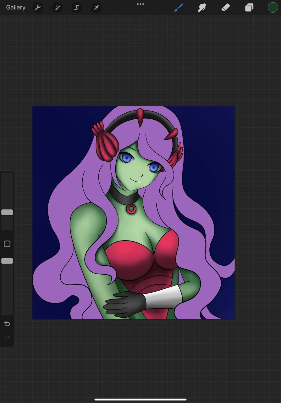Select the Eraser tool
The width and height of the screenshot is (281, 403).
pos(226,8)
